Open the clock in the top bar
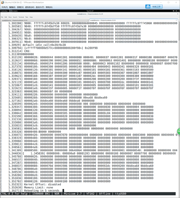180x198 pixels. coord(90,11)
